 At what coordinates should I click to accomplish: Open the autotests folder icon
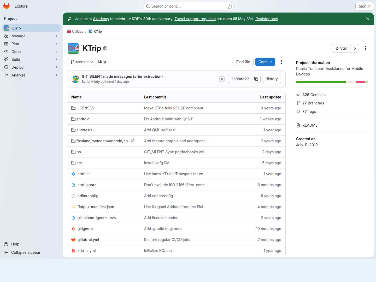point(73,130)
